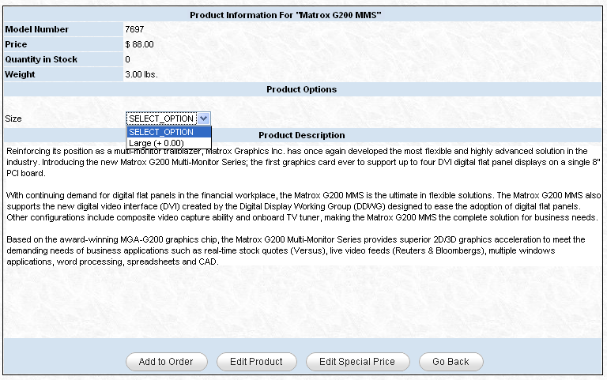Open the Size dropdown arrow
The width and height of the screenshot is (607, 380).
(x=204, y=119)
